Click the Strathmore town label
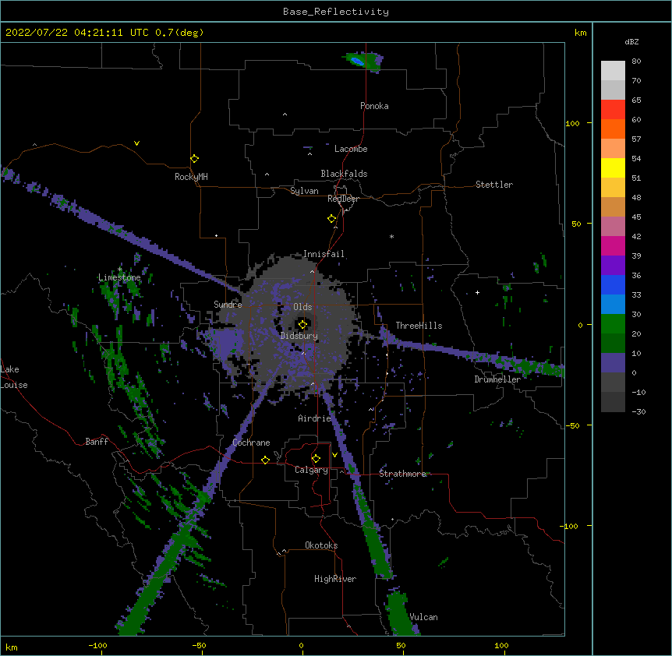Screen dimensions: 672x656 402,474
